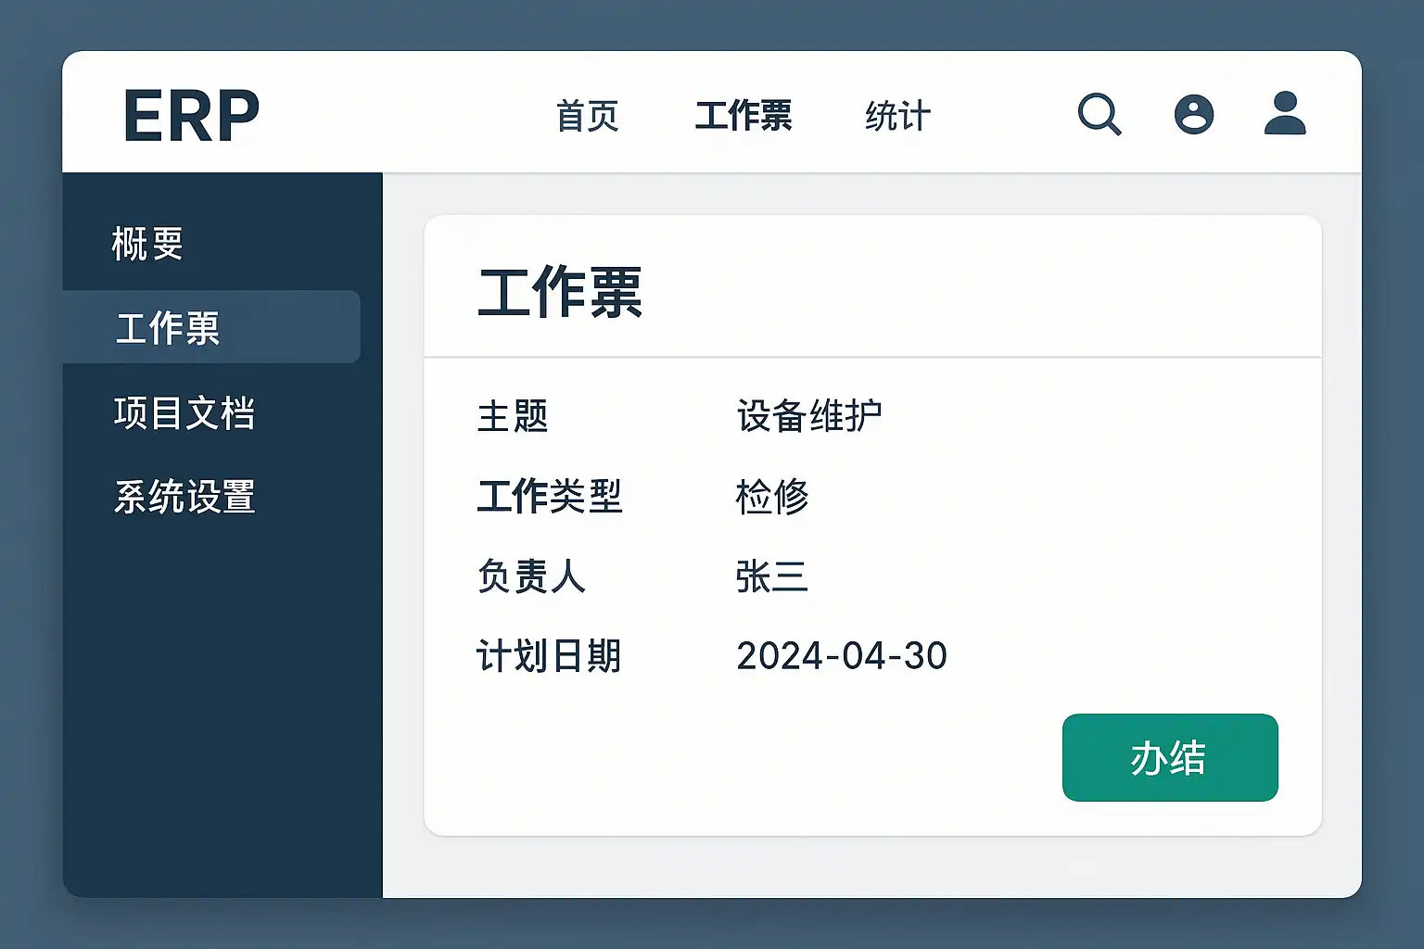Go to 首页 in top navigation
This screenshot has width=1424, height=949.
click(587, 117)
